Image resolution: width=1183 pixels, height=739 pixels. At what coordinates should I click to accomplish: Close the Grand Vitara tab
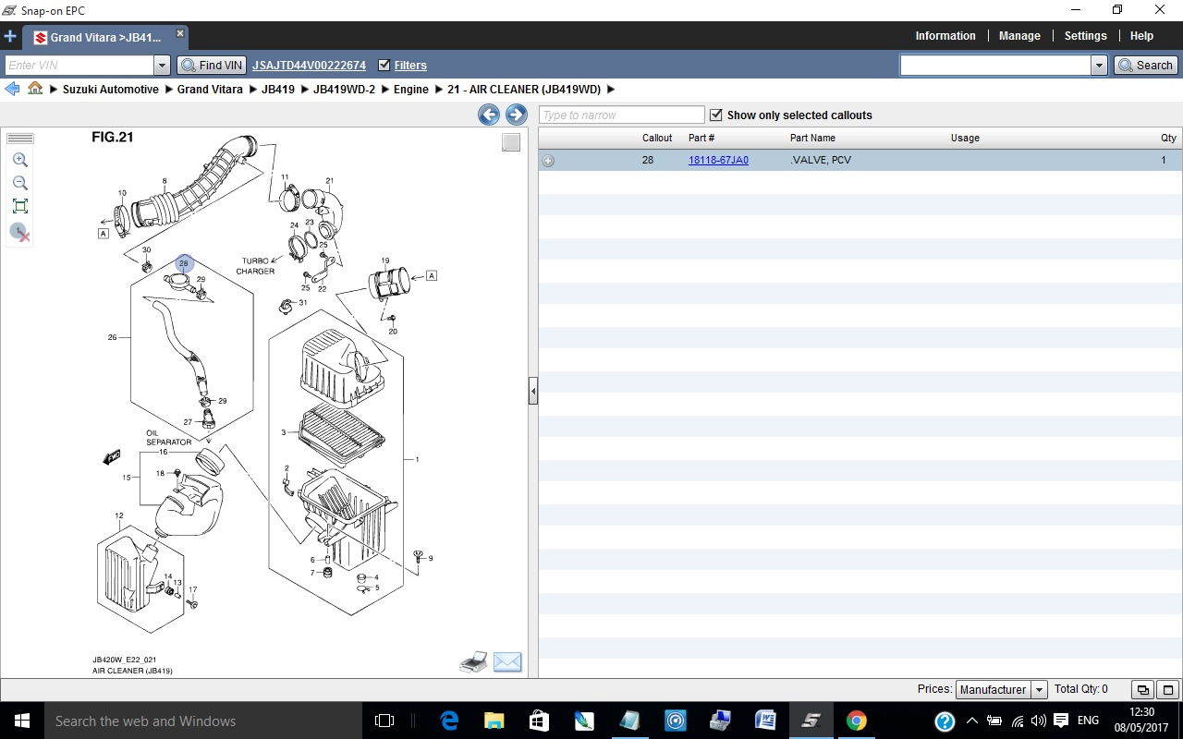tap(180, 33)
